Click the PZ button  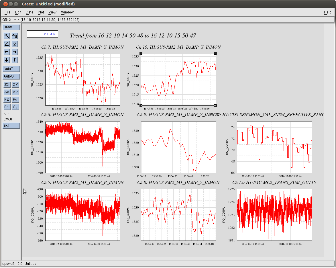point(7,100)
